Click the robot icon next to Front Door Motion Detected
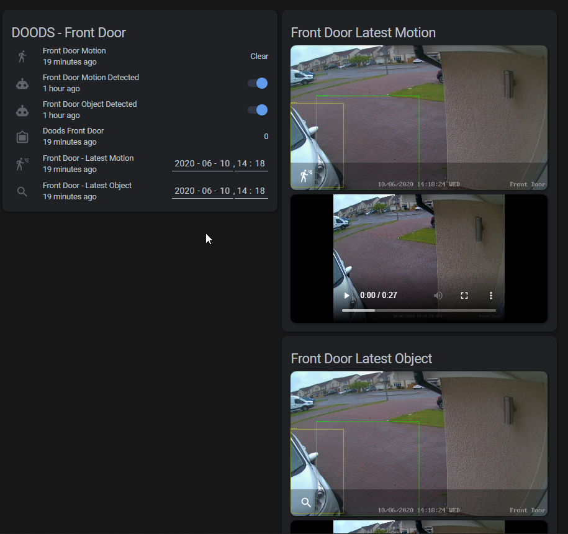 coord(22,83)
